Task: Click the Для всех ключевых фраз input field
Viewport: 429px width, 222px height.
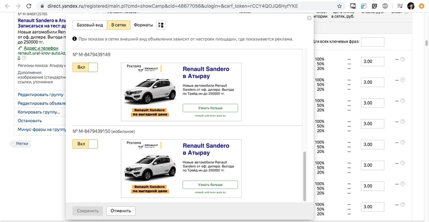Action: (x=372, y=42)
